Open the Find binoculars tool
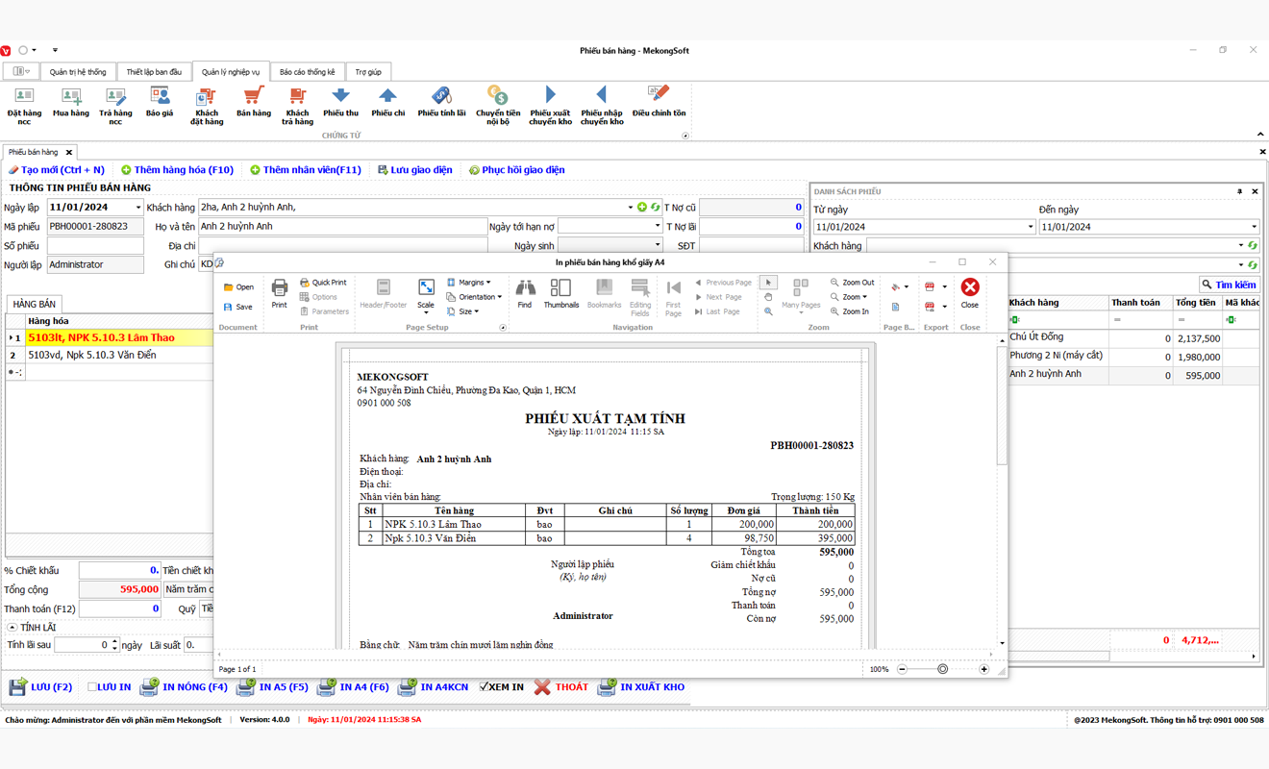This screenshot has width=1269, height=769. 525,292
